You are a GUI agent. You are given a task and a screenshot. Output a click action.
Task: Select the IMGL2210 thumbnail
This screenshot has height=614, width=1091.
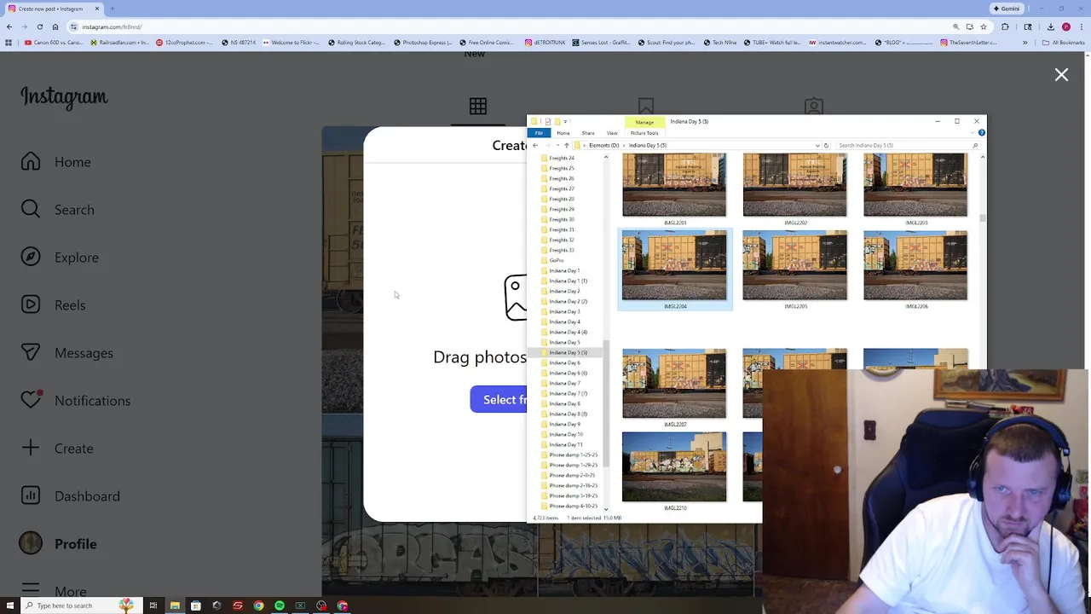click(674, 467)
